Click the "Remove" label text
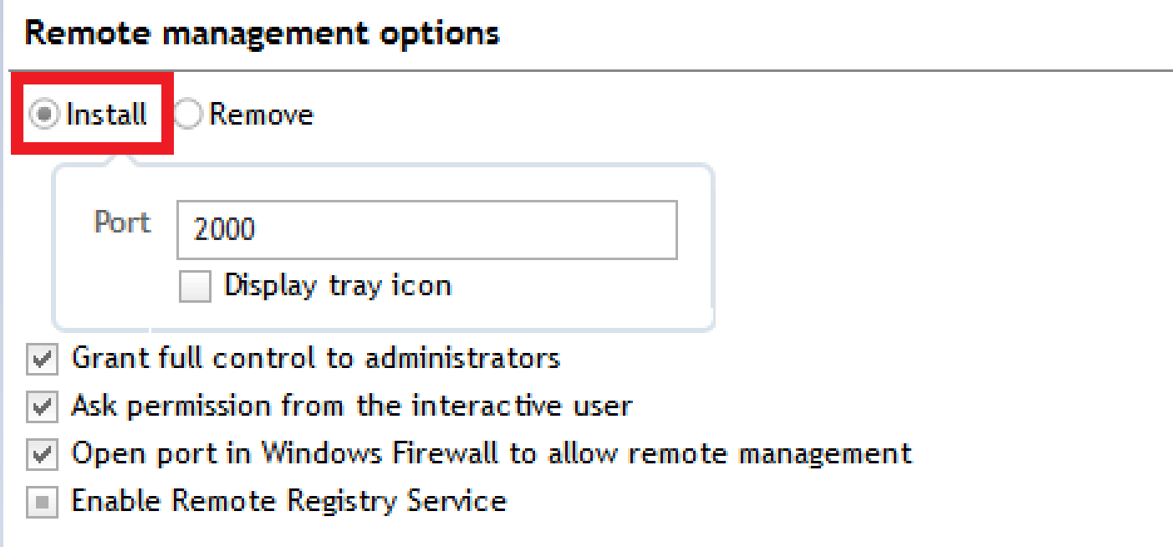This screenshot has height=547, width=1173. 261,114
